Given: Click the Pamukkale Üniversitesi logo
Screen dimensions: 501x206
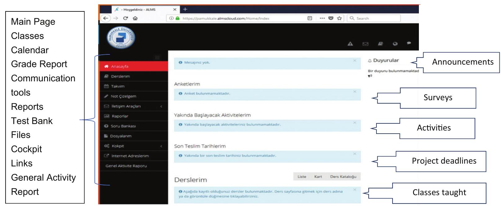Looking at the screenshot, I should [x=121, y=37].
